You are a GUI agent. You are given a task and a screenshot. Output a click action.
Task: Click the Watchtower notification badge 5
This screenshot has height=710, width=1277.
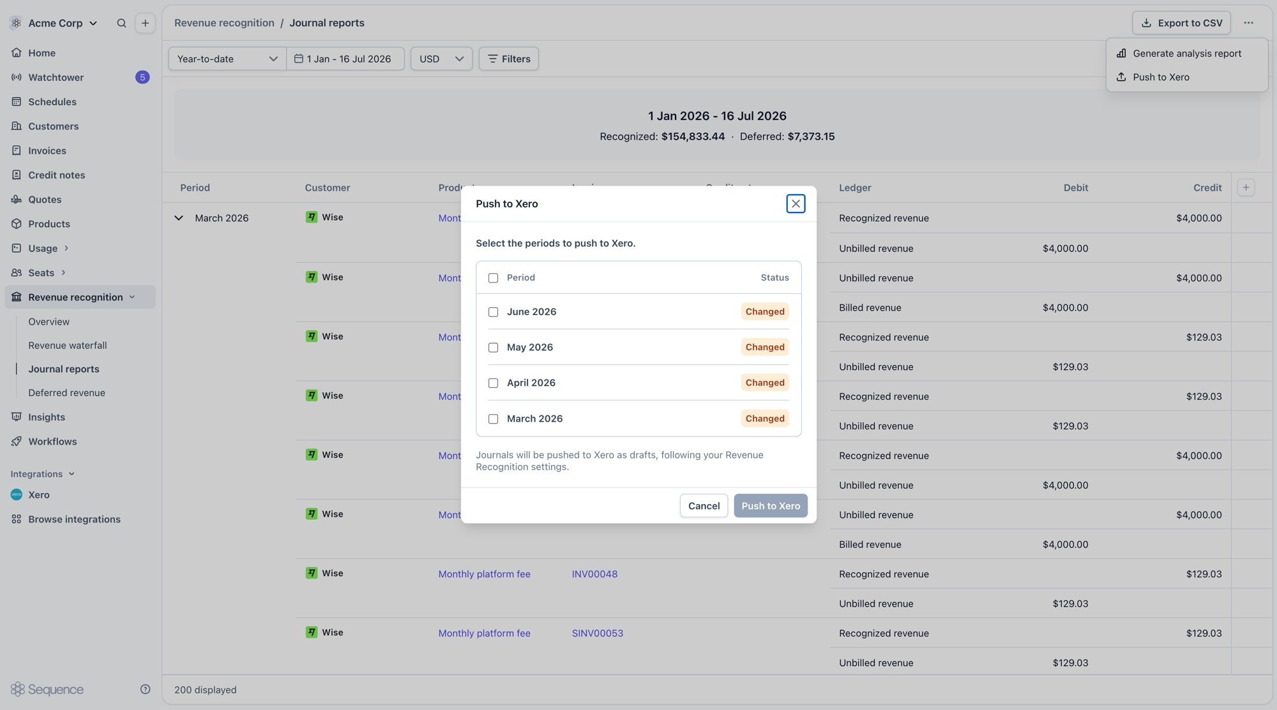142,77
